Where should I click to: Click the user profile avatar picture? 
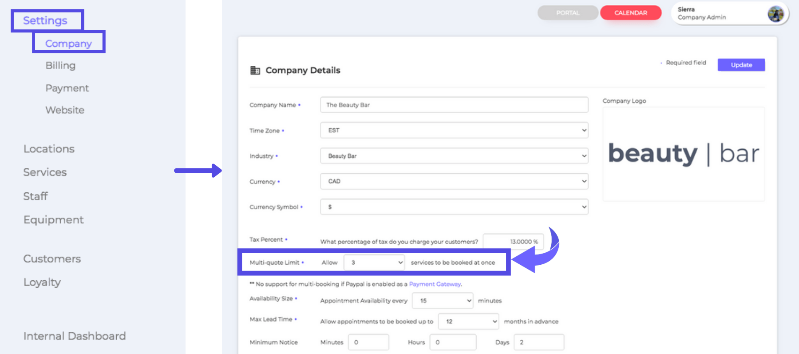(775, 14)
